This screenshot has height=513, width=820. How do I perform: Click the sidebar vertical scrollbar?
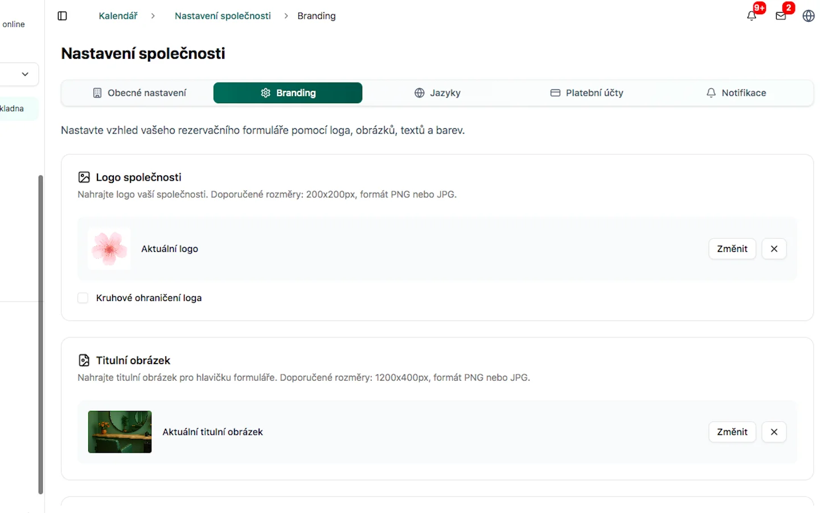click(x=40, y=334)
